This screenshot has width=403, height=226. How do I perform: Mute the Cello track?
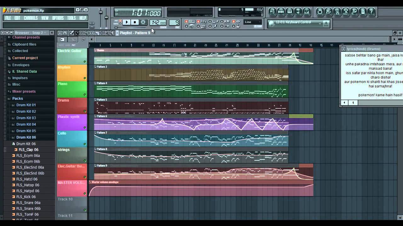(x=85, y=144)
